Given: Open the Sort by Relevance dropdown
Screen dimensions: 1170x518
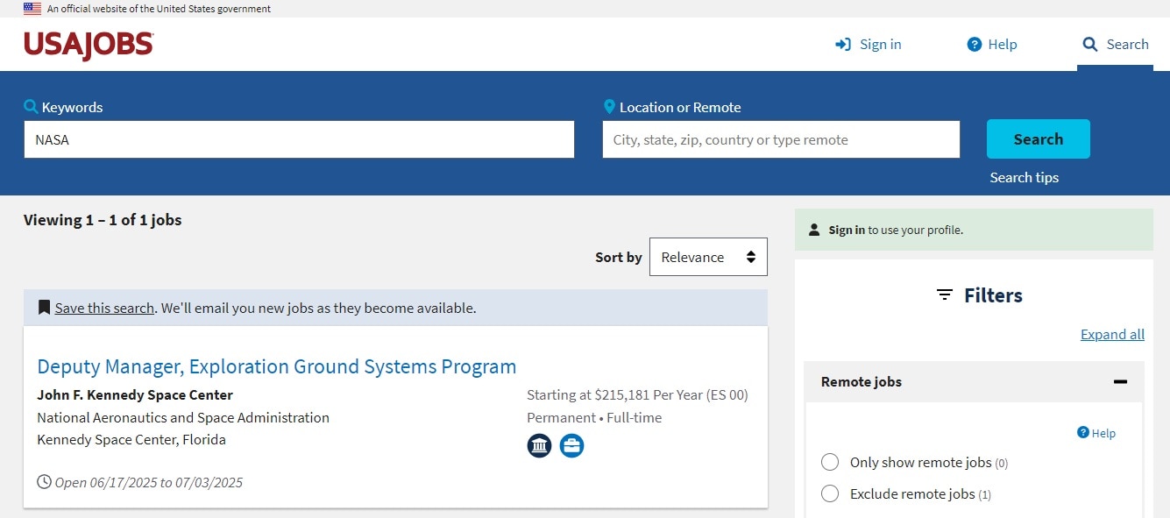Looking at the screenshot, I should click(x=708, y=257).
